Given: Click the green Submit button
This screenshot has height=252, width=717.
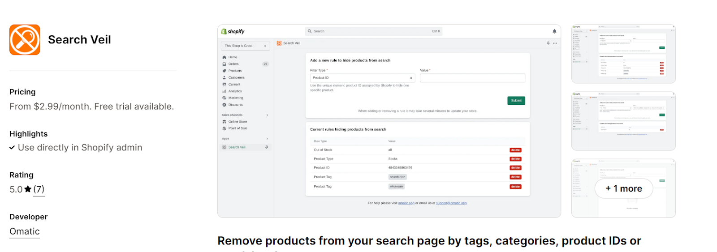Looking at the screenshot, I should (x=516, y=101).
